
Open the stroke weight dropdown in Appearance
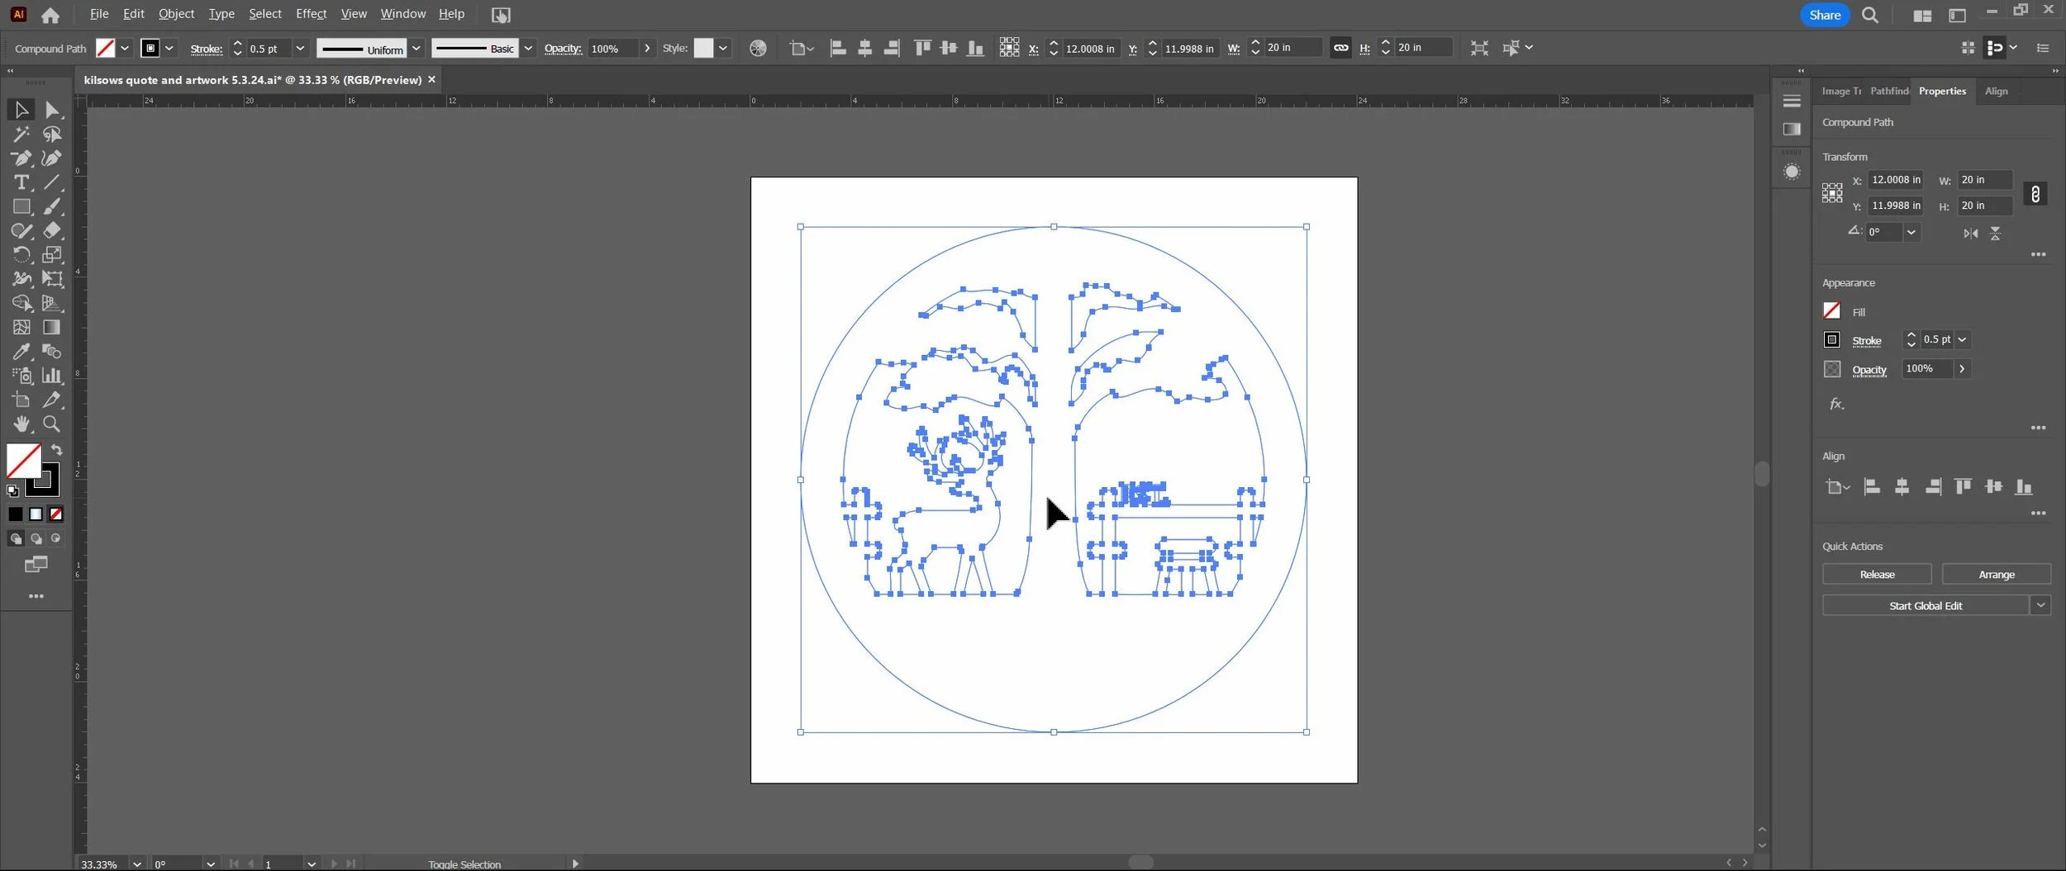pyautogui.click(x=1962, y=339)
